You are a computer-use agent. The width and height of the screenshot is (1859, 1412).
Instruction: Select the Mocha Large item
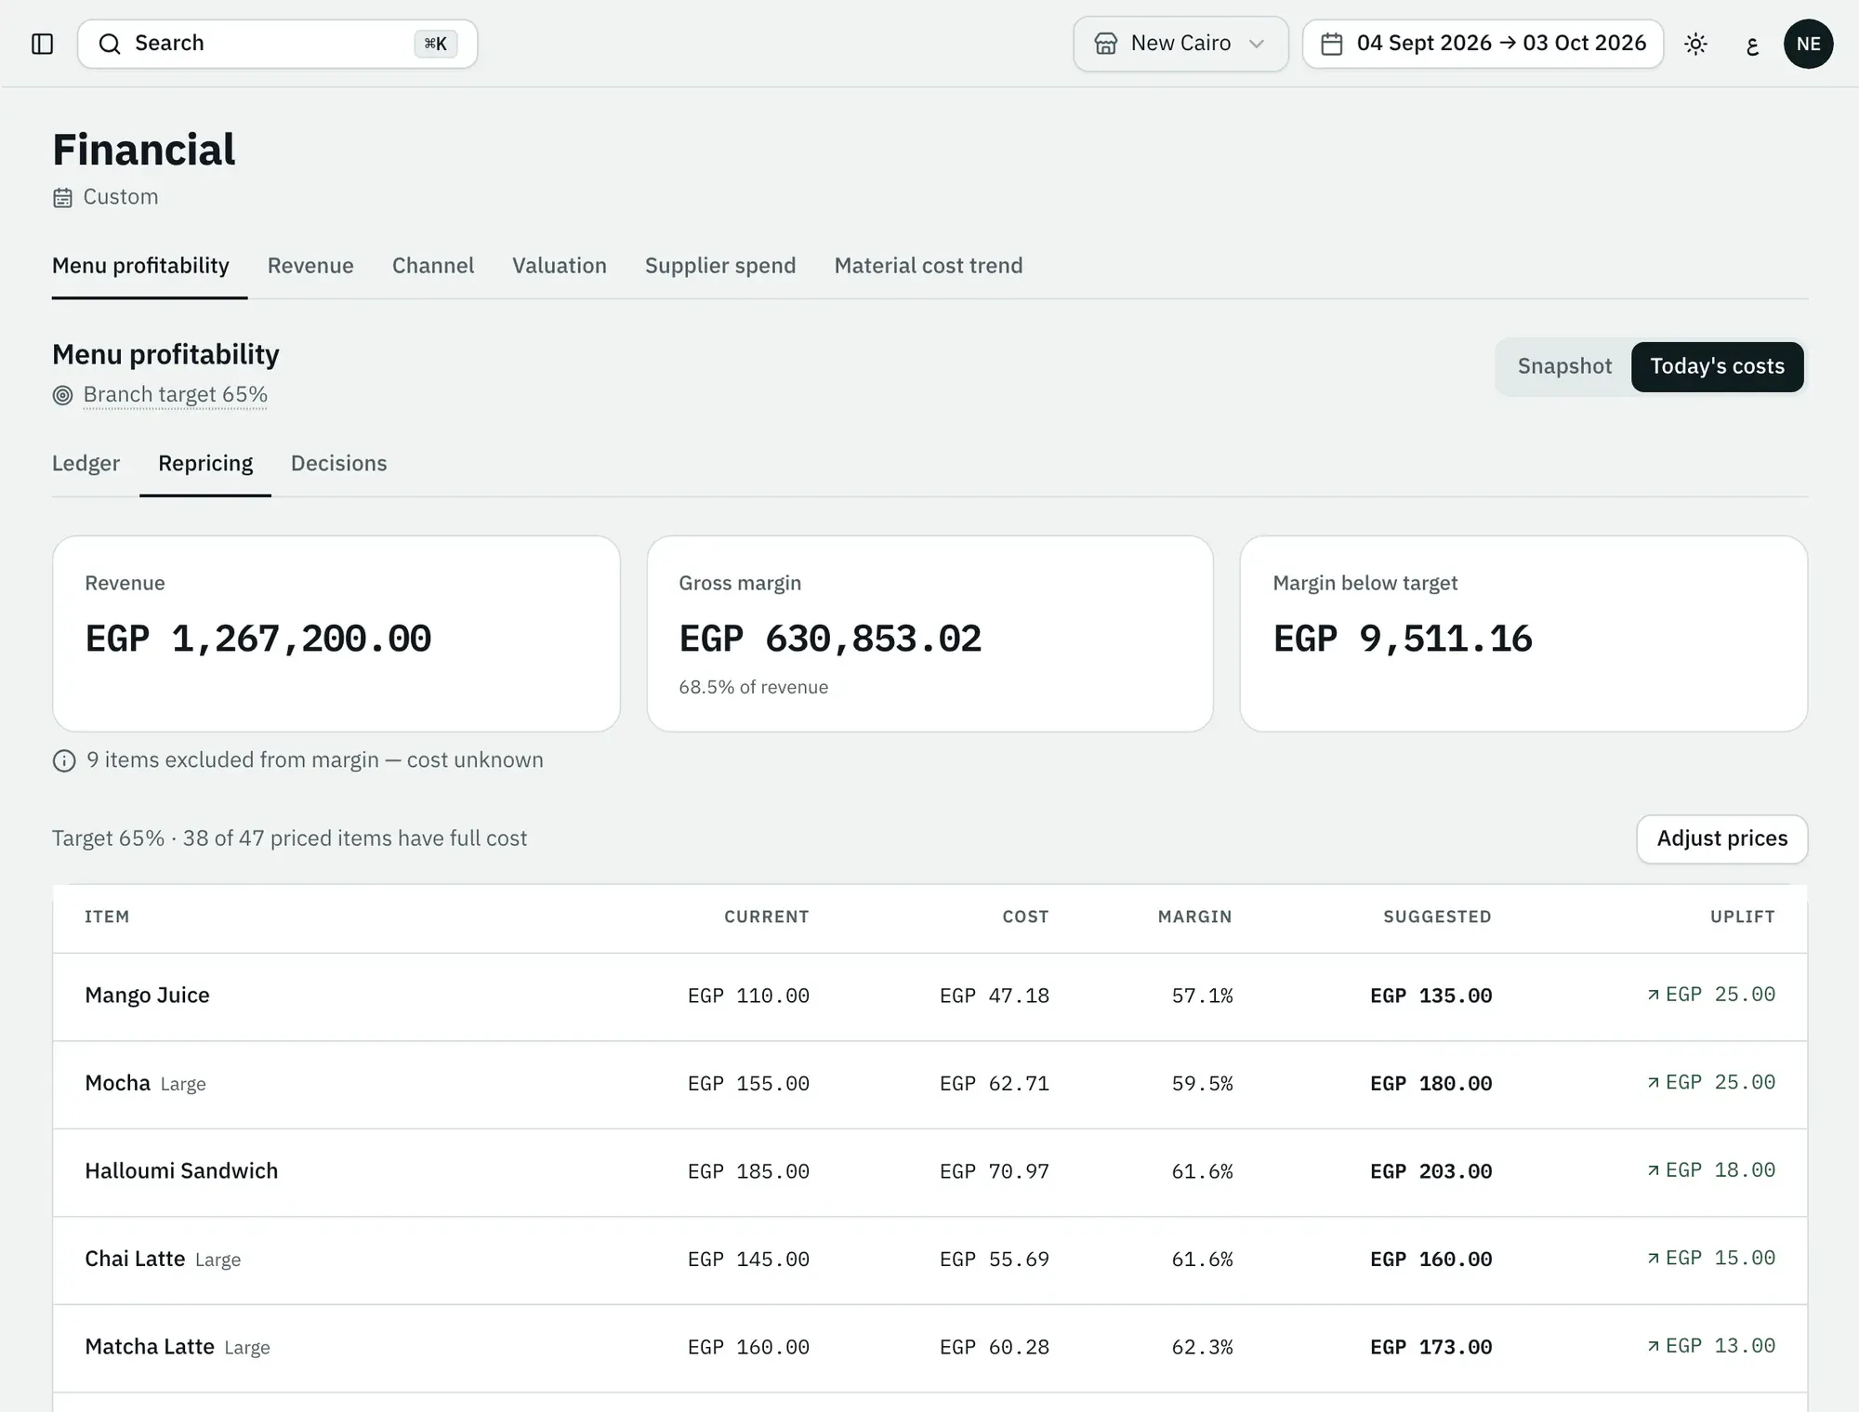145,1084
